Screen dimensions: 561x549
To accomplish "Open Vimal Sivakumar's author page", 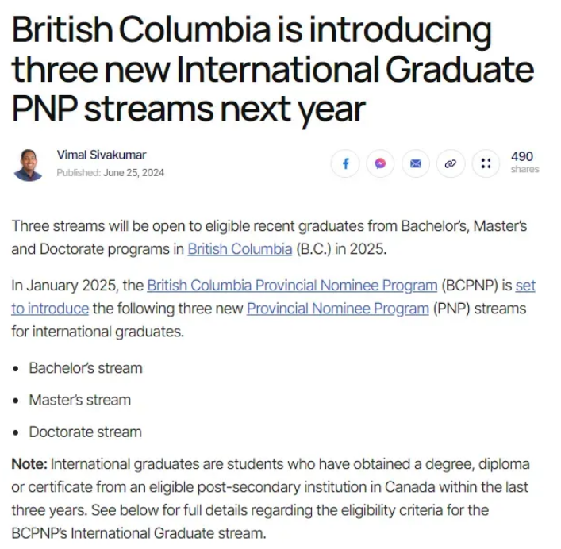I will [102, 155].
